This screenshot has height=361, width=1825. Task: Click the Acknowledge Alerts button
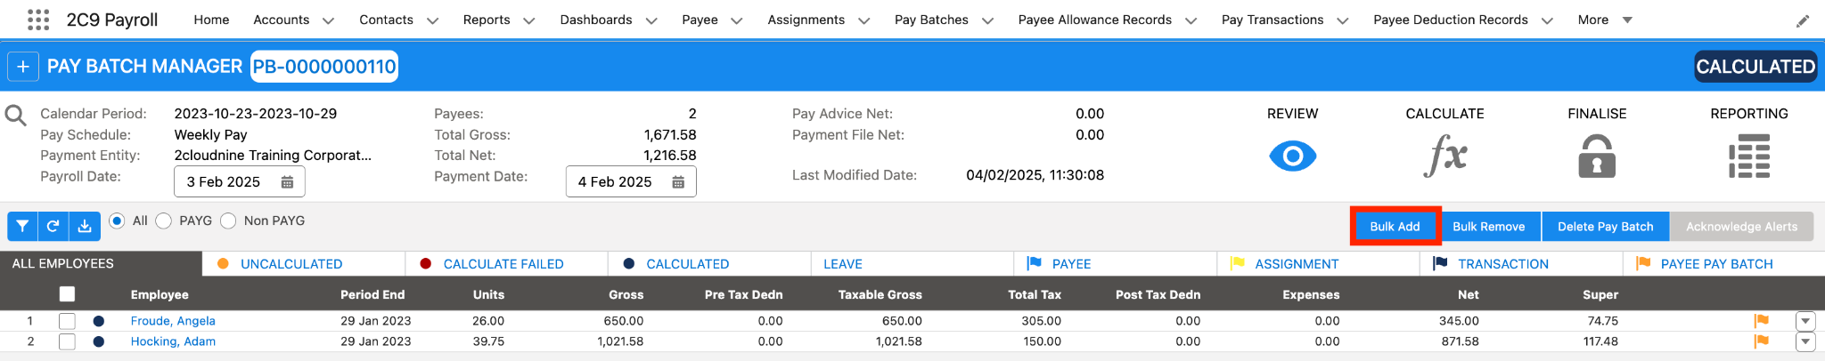point(1741,227)
